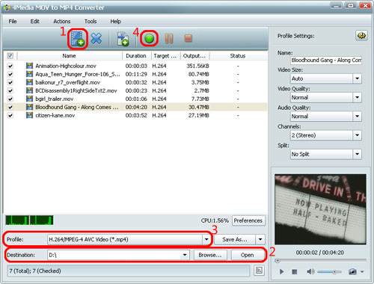Open the Channels dropdown
Viewport: 374px width, 284px height.
[x=357, y=135]
